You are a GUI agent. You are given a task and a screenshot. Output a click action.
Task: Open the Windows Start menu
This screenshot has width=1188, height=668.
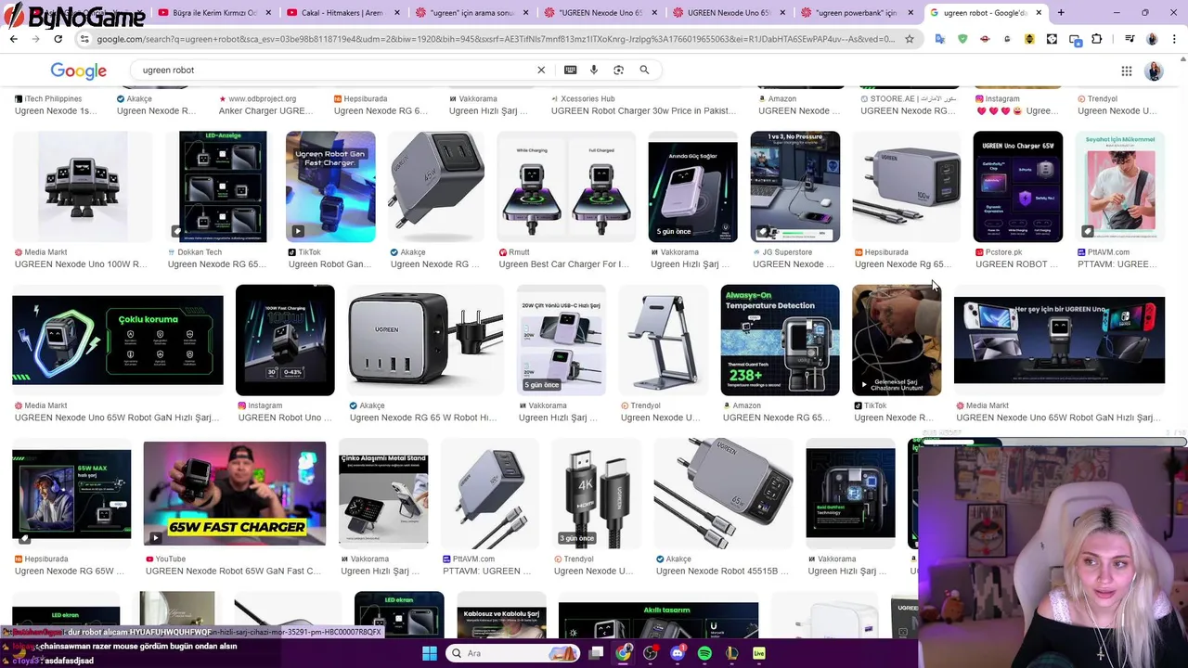point(430,653)
